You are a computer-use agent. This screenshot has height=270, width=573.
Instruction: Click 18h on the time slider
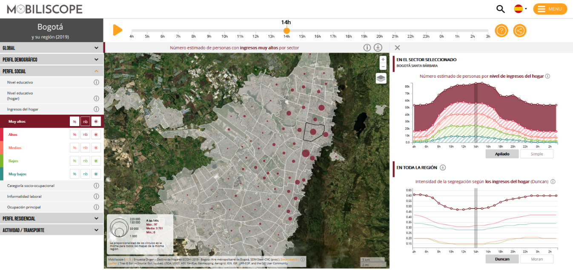(x=349, y=31)
